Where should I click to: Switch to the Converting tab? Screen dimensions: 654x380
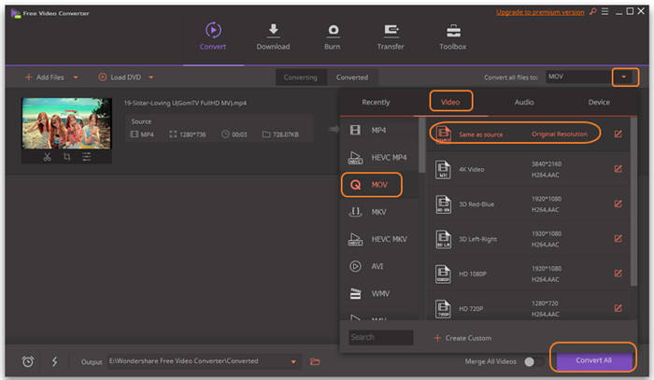(x=300, y=77)
